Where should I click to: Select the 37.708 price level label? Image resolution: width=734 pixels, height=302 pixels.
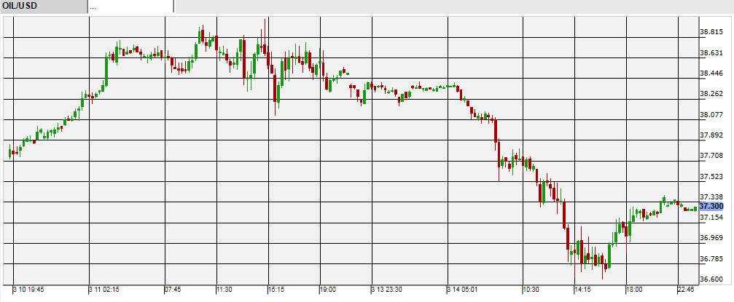tap(711, 156)
